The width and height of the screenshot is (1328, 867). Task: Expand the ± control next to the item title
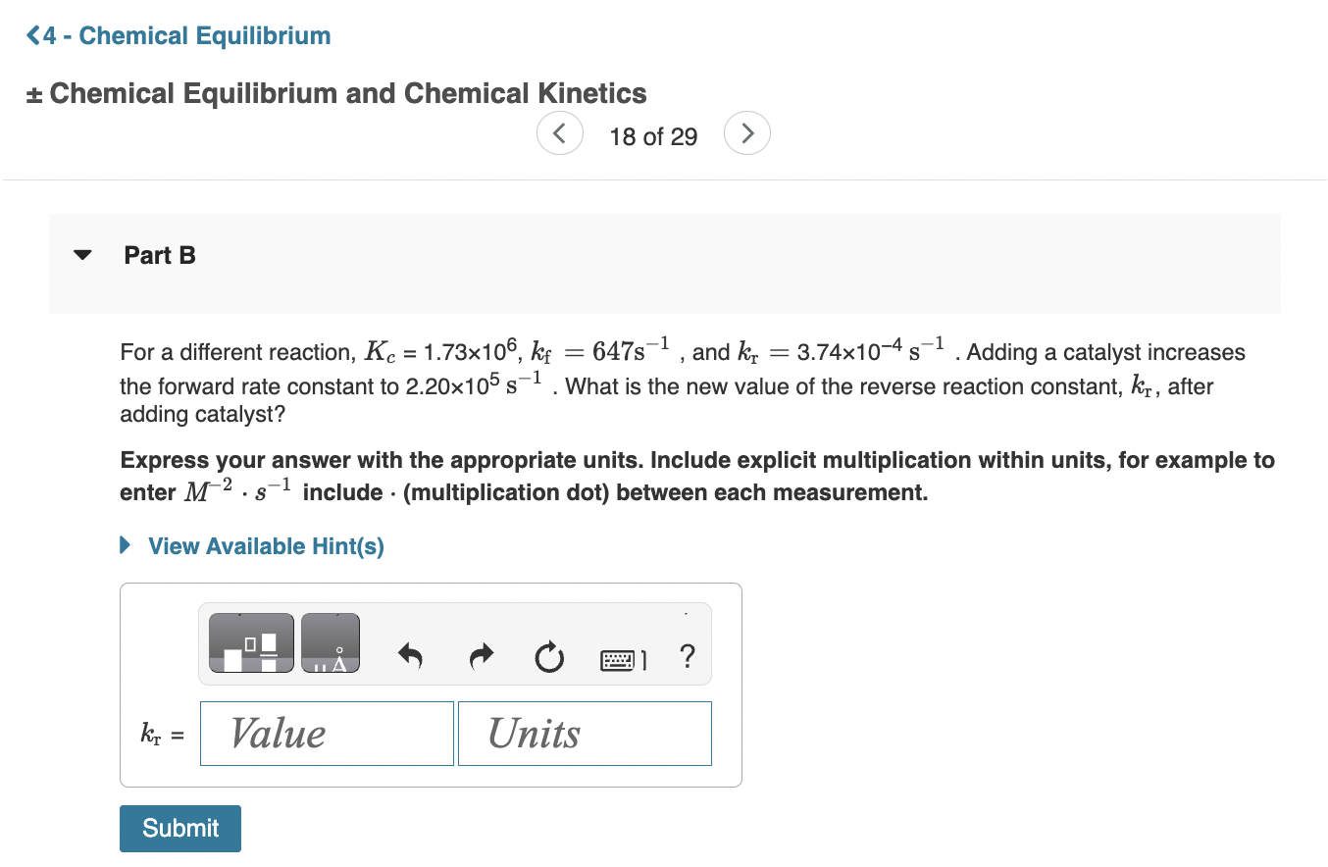pyautogui.click(x=31, y=93)
